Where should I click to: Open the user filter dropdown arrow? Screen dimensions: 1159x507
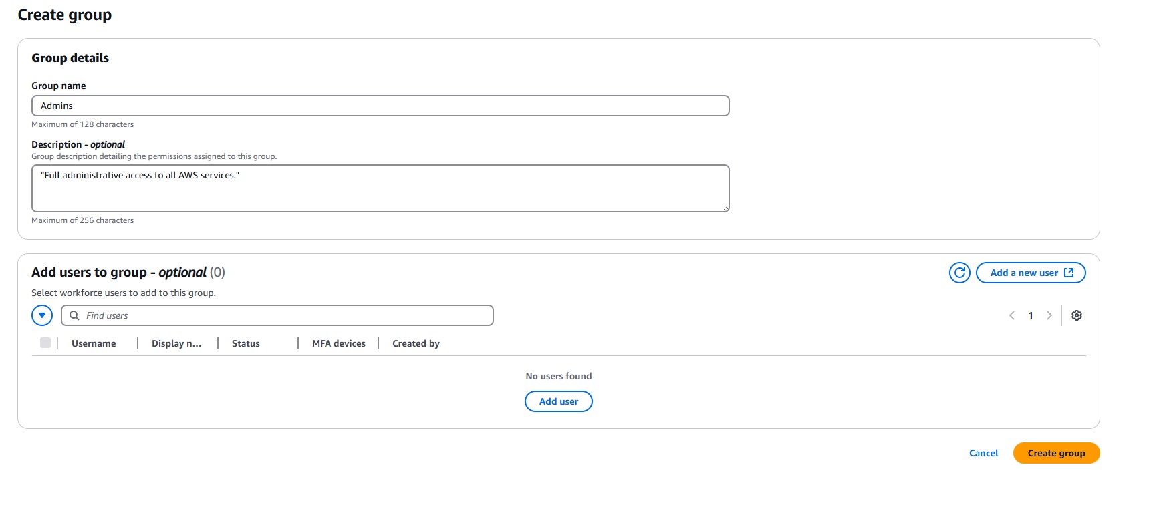(42, 315)
